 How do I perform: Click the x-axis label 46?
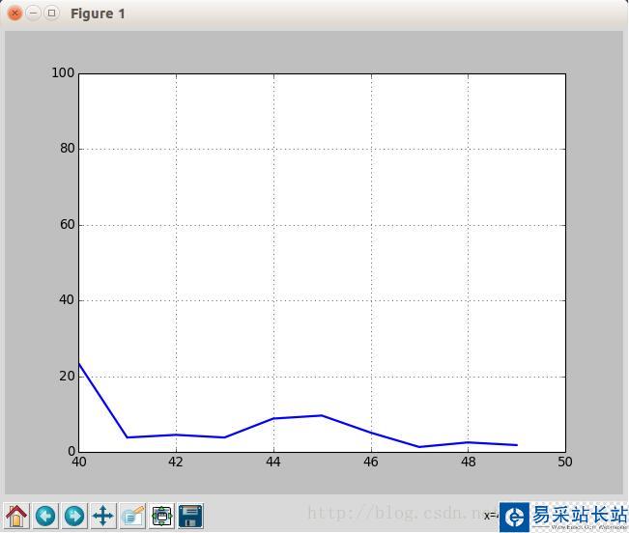[x=371, y=463]
